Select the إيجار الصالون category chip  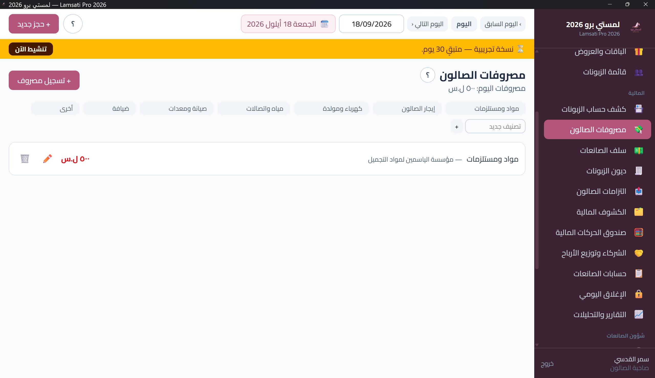click(407, 108)
